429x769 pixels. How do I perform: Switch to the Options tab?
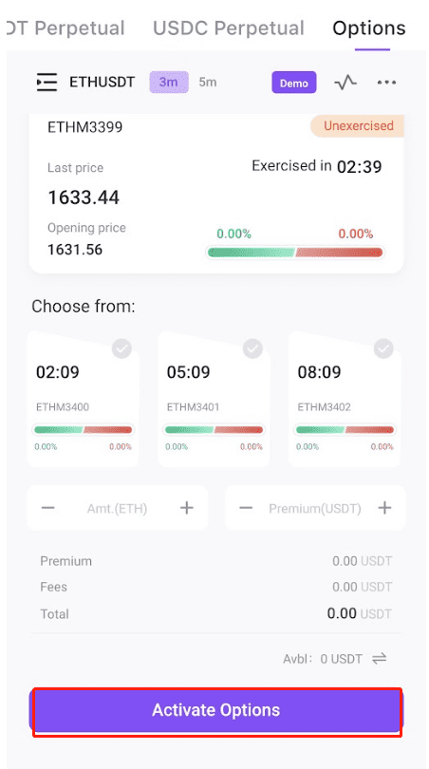click(369, 28)
